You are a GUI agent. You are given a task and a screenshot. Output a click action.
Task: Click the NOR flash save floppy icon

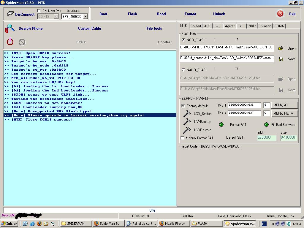point(281,59)
